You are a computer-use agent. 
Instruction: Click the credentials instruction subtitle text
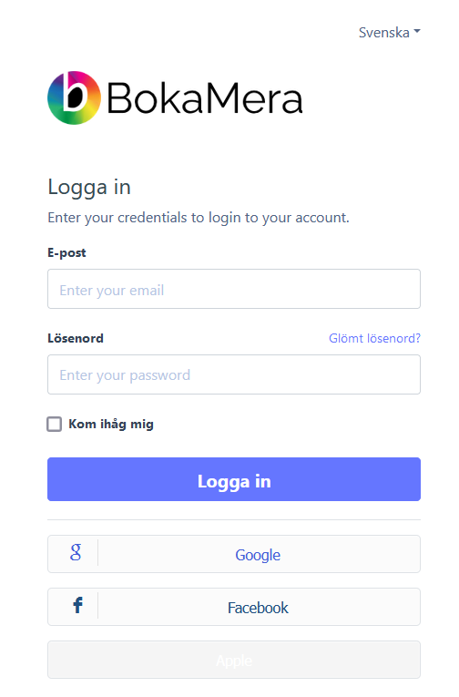pos(199,218)
